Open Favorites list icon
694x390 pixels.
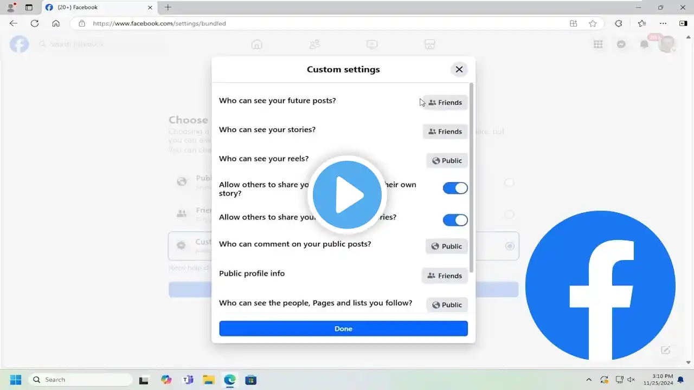(642, 23)
